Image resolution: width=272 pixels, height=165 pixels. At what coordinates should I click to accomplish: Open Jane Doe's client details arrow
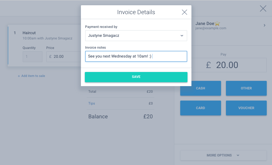pyautogui.click(x=264, y=25)
